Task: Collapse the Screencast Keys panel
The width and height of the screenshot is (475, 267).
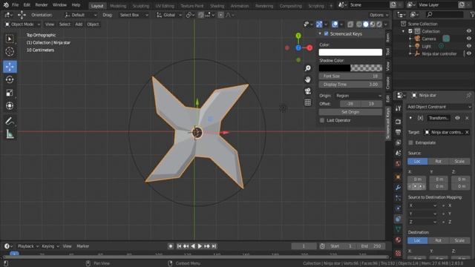Action: [320, 33]
